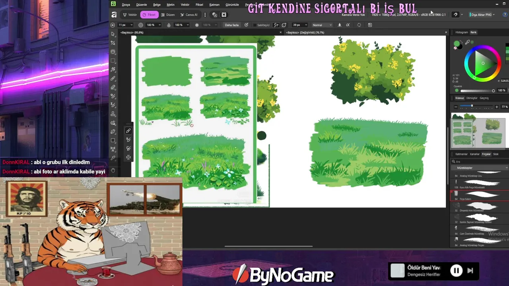Open the Dosya menu

126,4
